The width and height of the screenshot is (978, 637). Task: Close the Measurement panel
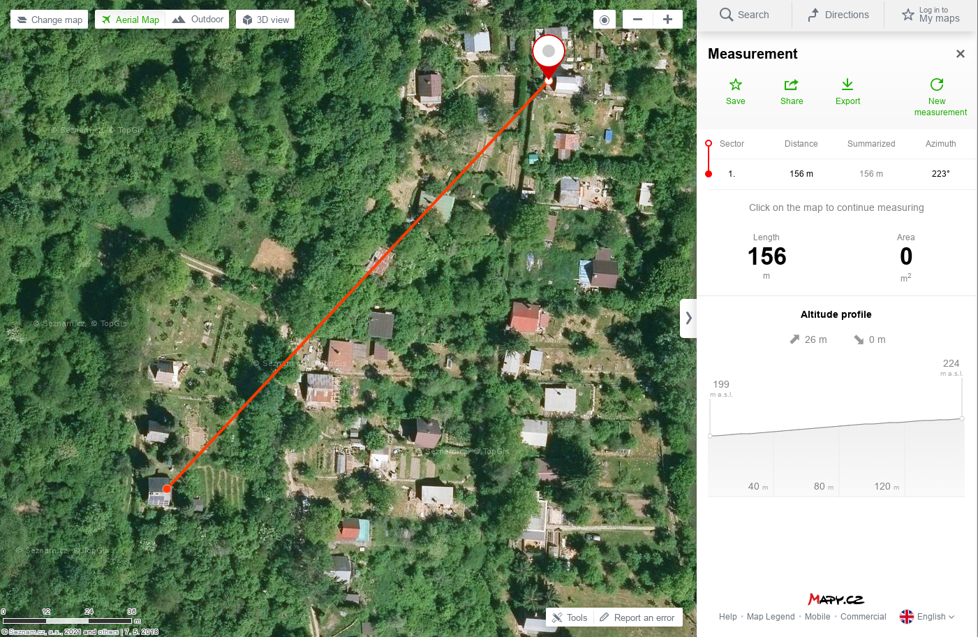(x=961, y=54)
